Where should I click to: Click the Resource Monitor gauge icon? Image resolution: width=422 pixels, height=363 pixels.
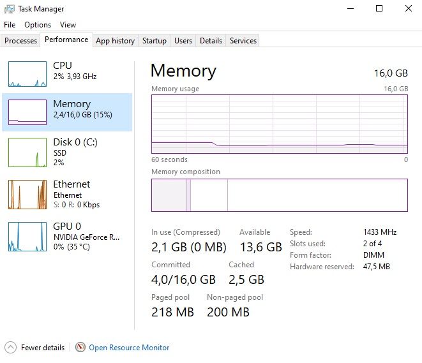coord(80,348)
